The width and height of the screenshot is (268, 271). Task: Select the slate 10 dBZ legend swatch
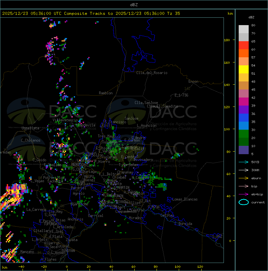(x=244, y=150)
